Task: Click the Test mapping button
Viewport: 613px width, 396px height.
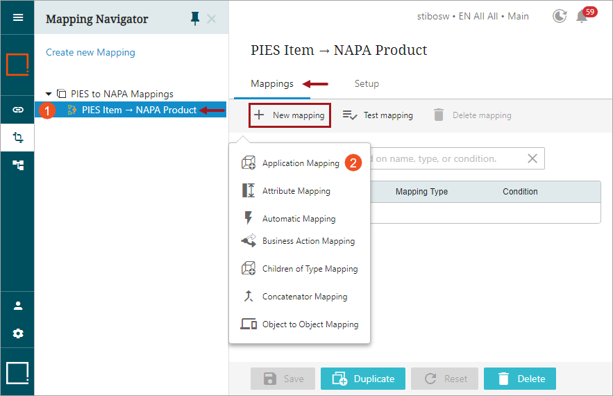Action: 378,115
